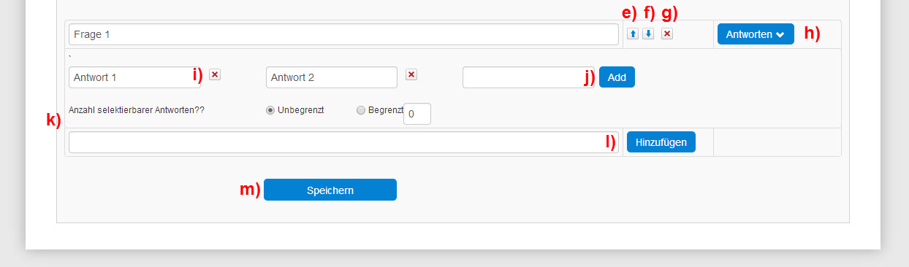909x267 pixels.
Task: Save the form with Speichern button
Action: [330, 190]
